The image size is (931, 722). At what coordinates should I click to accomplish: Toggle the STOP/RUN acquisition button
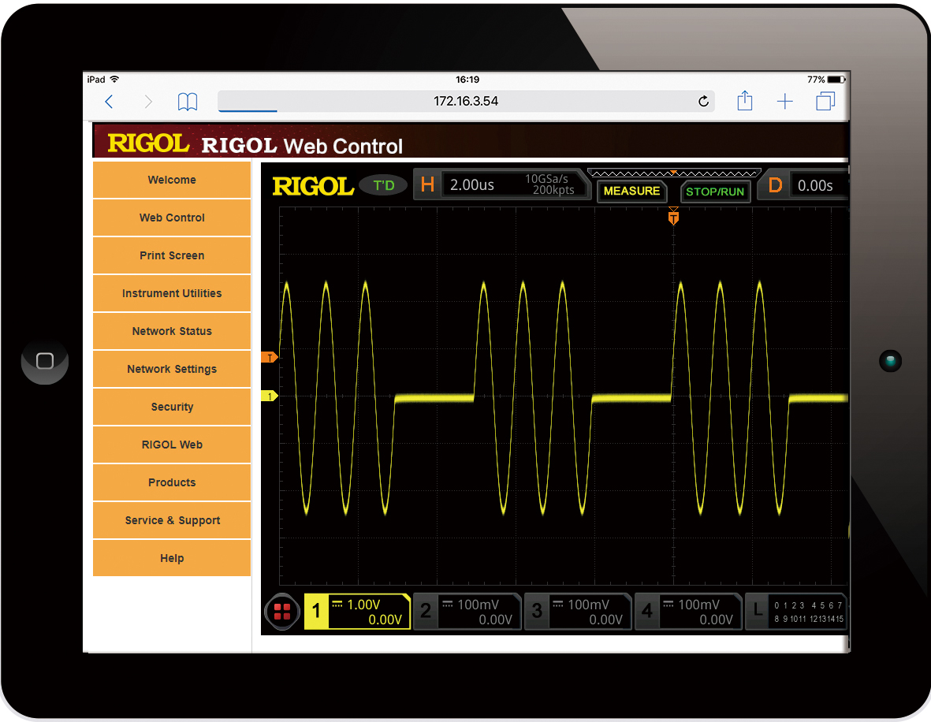(x=714, y=192)
